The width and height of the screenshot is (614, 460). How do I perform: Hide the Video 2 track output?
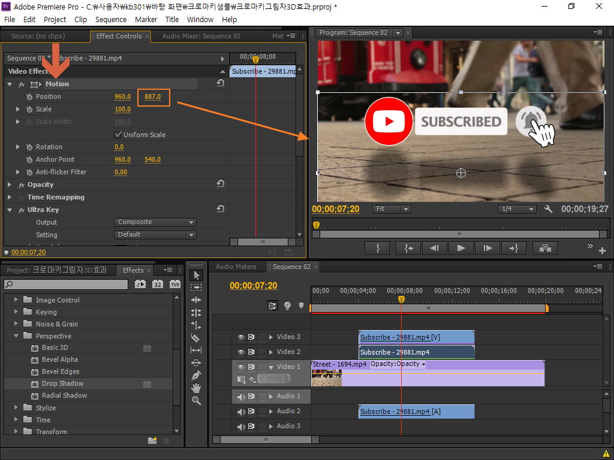tap(241, 352)
